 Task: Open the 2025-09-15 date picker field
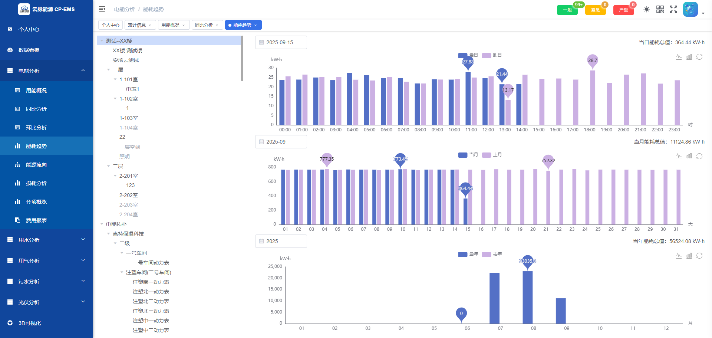281,42
